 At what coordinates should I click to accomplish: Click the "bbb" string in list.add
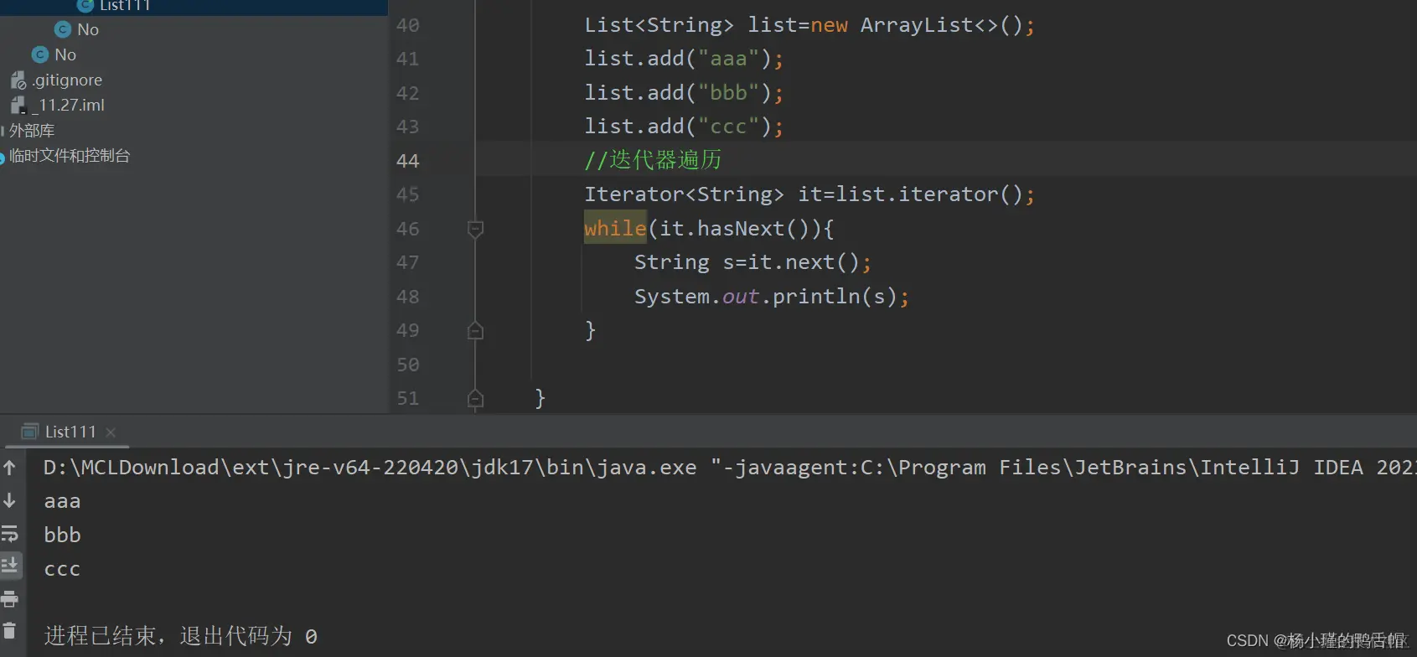728,92
